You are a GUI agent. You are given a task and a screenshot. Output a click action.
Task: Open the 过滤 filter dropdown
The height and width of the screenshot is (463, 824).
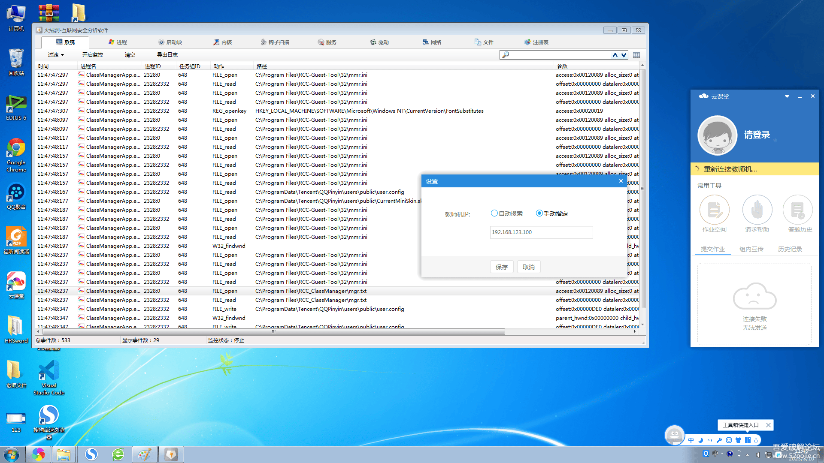coord(56,55)
